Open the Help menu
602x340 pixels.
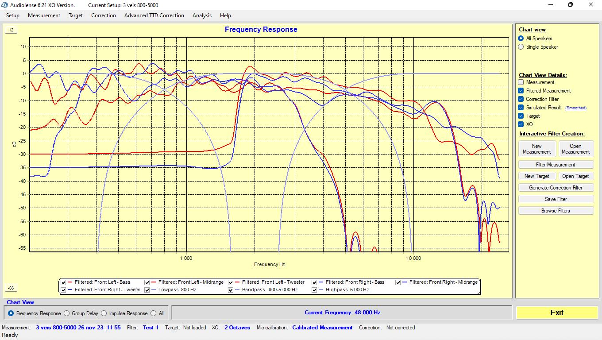(225, 15)
